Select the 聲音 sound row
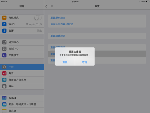This screenshot has width=150, height=113. tap(22, 73)
